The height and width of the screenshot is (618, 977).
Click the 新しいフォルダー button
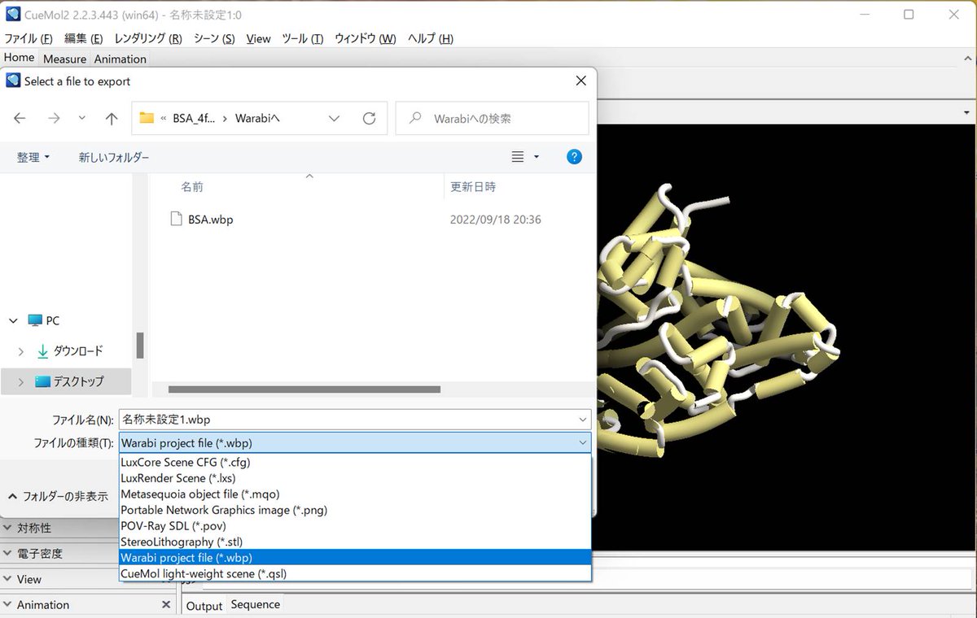[114, 157]
